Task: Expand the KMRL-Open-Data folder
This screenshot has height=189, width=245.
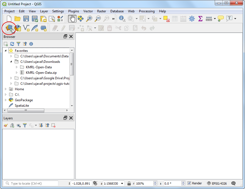Action: point(17,67)
